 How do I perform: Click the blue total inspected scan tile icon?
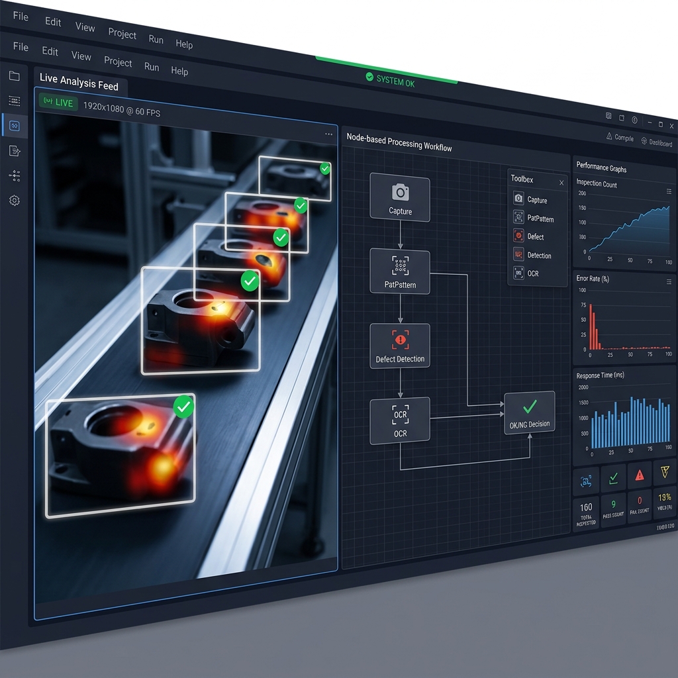coord(586,481)
